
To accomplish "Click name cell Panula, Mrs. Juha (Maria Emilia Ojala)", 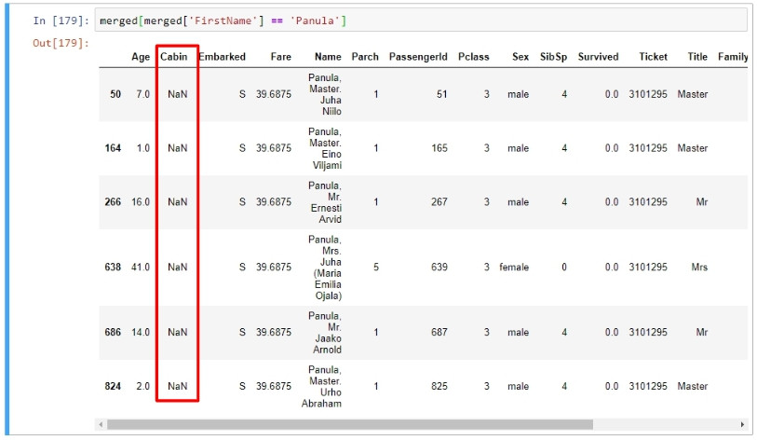I will point(325,268).
